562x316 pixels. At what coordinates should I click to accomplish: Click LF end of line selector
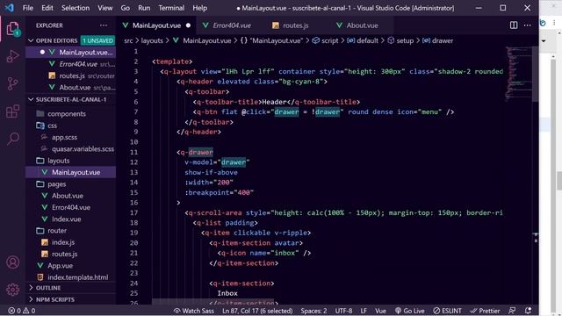click(x=363, y=311)
